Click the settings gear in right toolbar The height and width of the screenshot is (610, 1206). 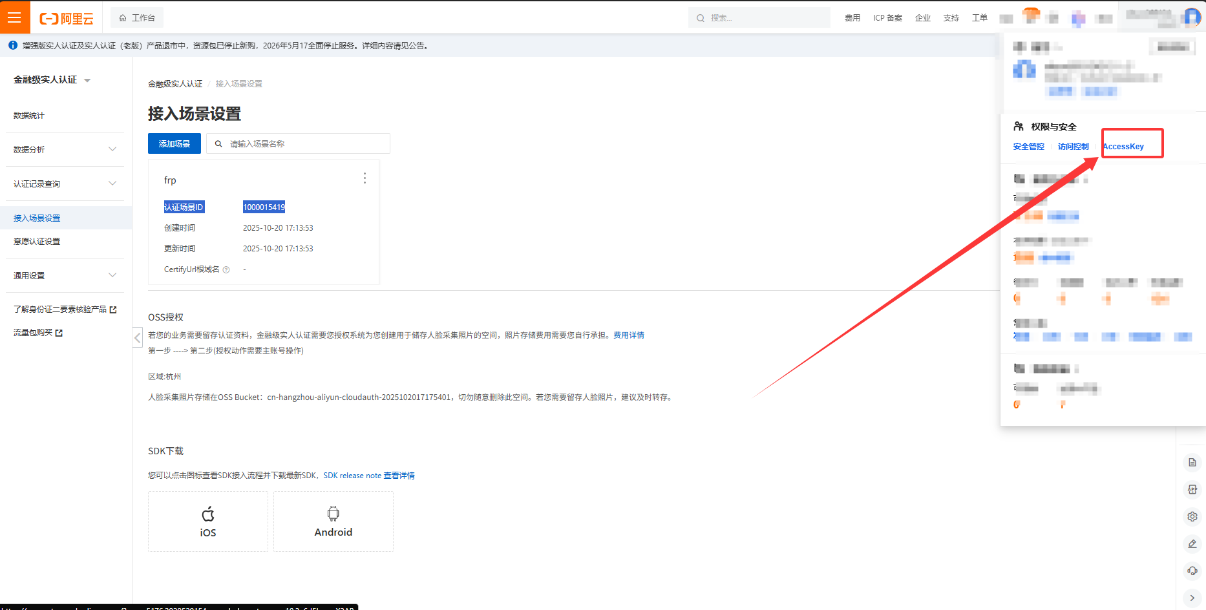pyautogui.click(x=1192, y=516)
